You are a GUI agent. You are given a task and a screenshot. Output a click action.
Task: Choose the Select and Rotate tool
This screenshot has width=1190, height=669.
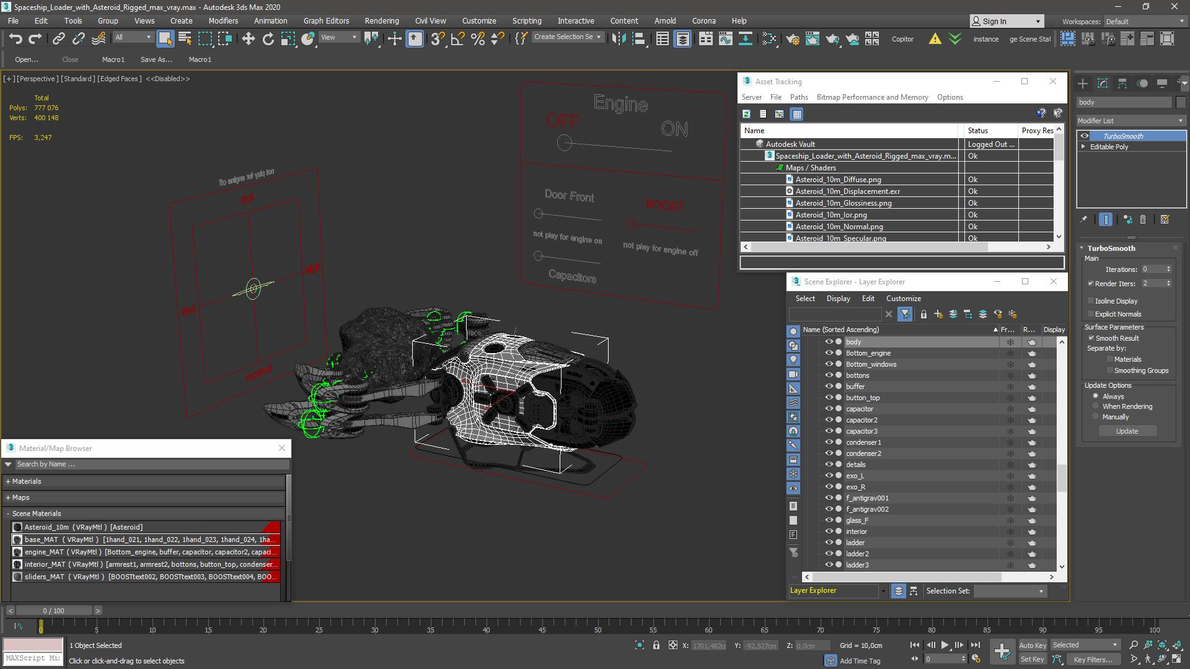pos(268,38)
